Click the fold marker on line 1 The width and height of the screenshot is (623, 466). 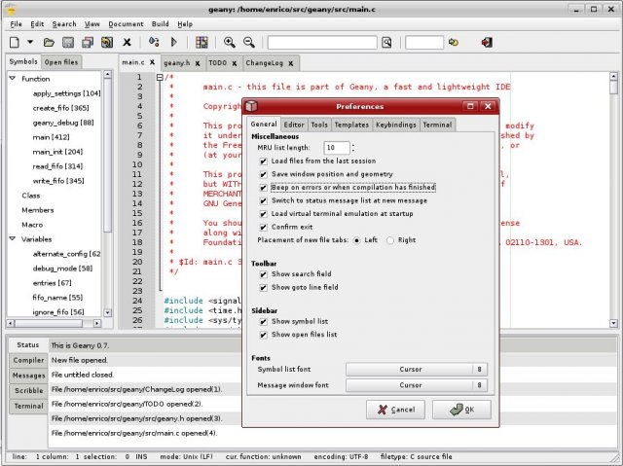click(160, 78)
